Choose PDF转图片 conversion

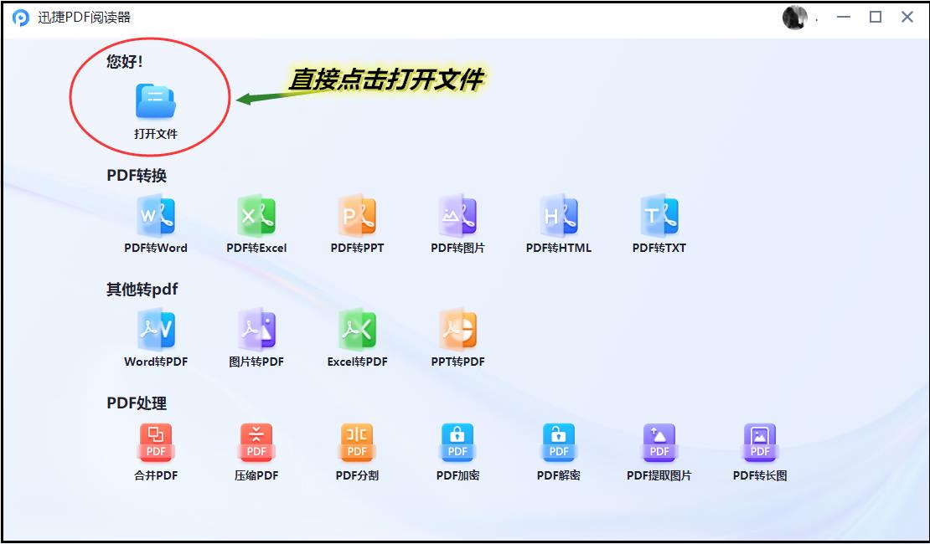tap(458, 216)
